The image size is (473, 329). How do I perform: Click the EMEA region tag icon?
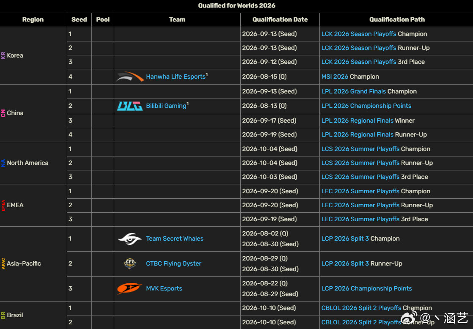point(3,206)
